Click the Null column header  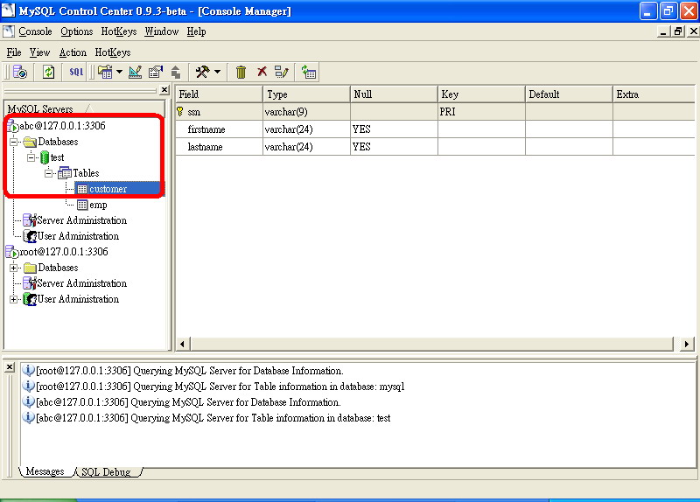[394, 94]
